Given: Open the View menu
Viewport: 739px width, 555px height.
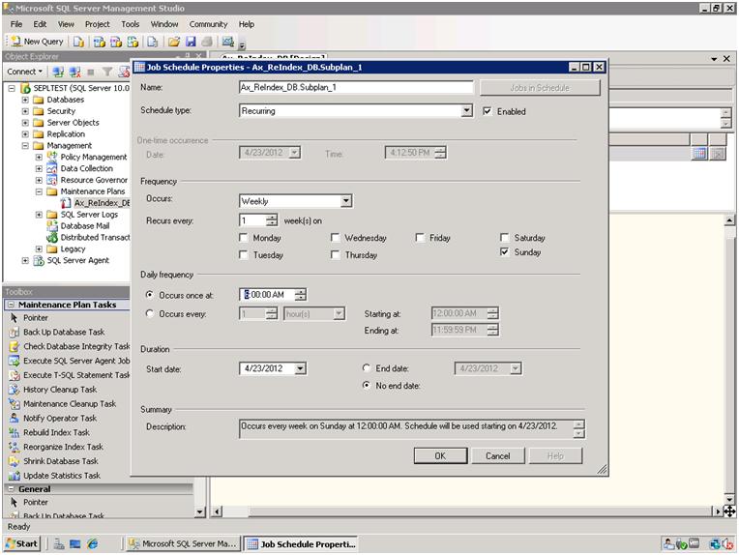Looking at the screenshot, I should pos(66,24).
